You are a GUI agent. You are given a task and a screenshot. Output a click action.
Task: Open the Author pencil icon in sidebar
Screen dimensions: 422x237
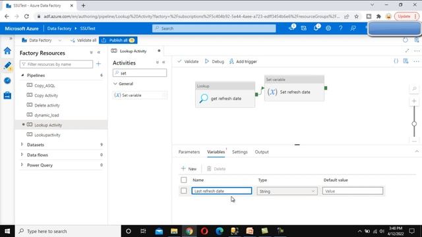7,66
